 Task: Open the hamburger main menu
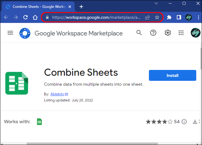10,33
